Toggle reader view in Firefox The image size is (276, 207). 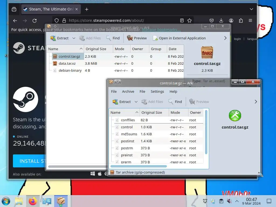(x=182, y=20)
